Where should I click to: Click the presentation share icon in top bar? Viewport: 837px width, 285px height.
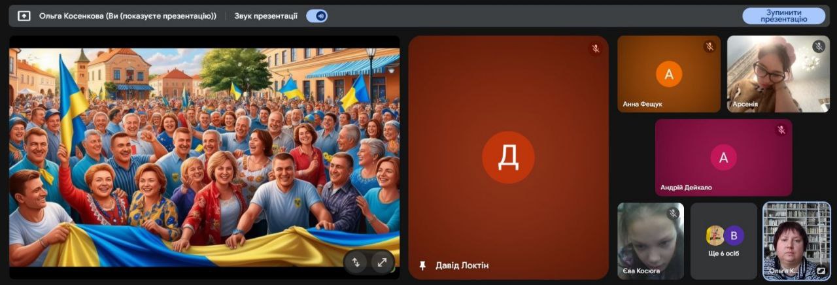click(x=24, y=16)
